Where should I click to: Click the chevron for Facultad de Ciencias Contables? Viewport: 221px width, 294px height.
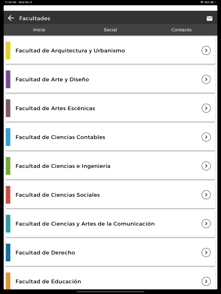click(x=206, y=137)
